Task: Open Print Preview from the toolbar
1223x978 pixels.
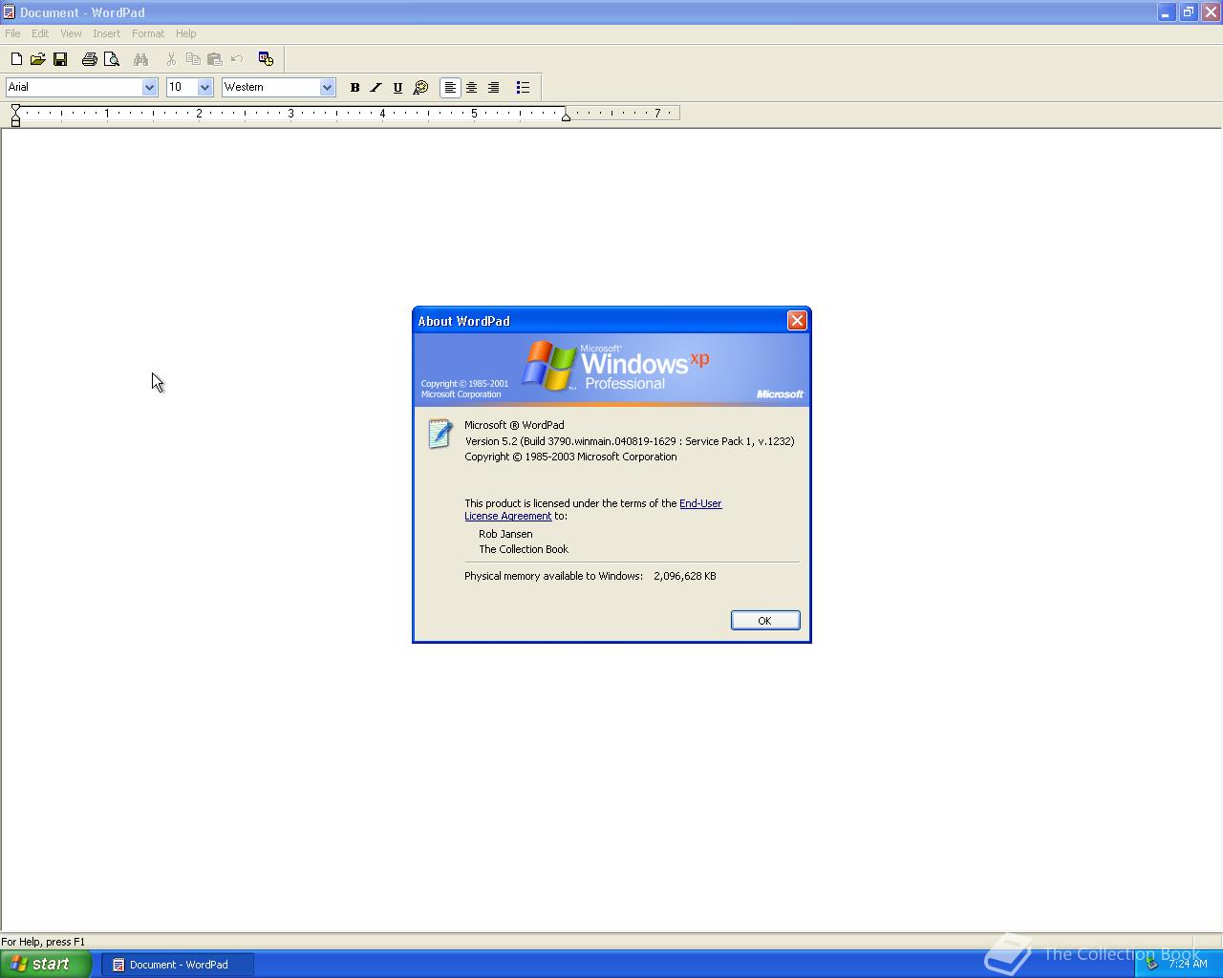Action: point(111,59)
